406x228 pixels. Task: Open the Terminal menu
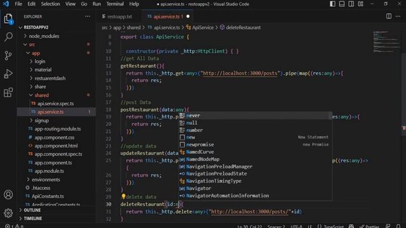[x=115, y=4]
